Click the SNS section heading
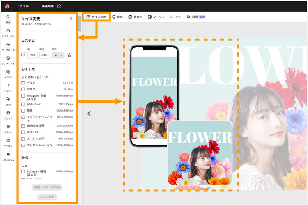Image resolution: width=308 pixels, height=205 pixels. click(25, 158)
